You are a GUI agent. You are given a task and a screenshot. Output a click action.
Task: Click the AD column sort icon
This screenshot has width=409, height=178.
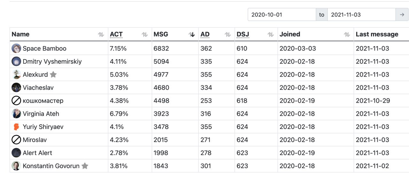tap(228, 35)
